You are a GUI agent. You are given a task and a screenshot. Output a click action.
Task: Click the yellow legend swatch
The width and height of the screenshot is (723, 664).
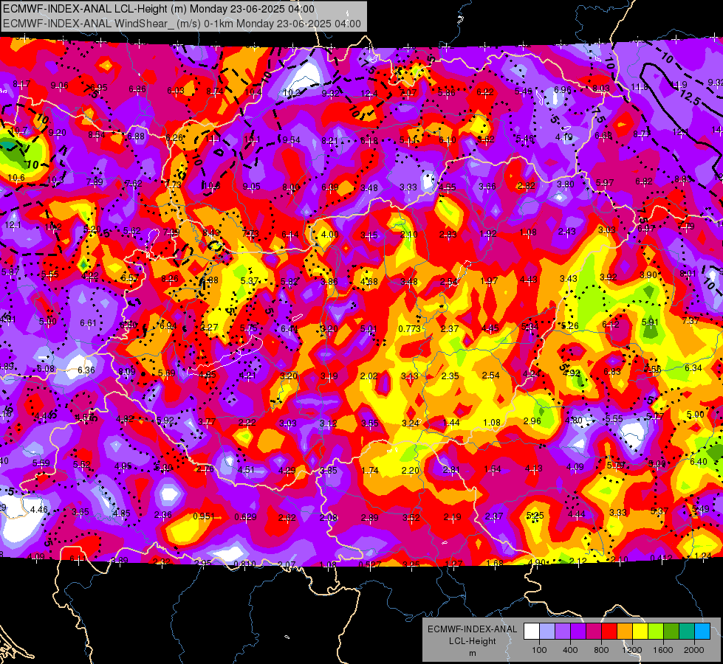tap(640, 632)
